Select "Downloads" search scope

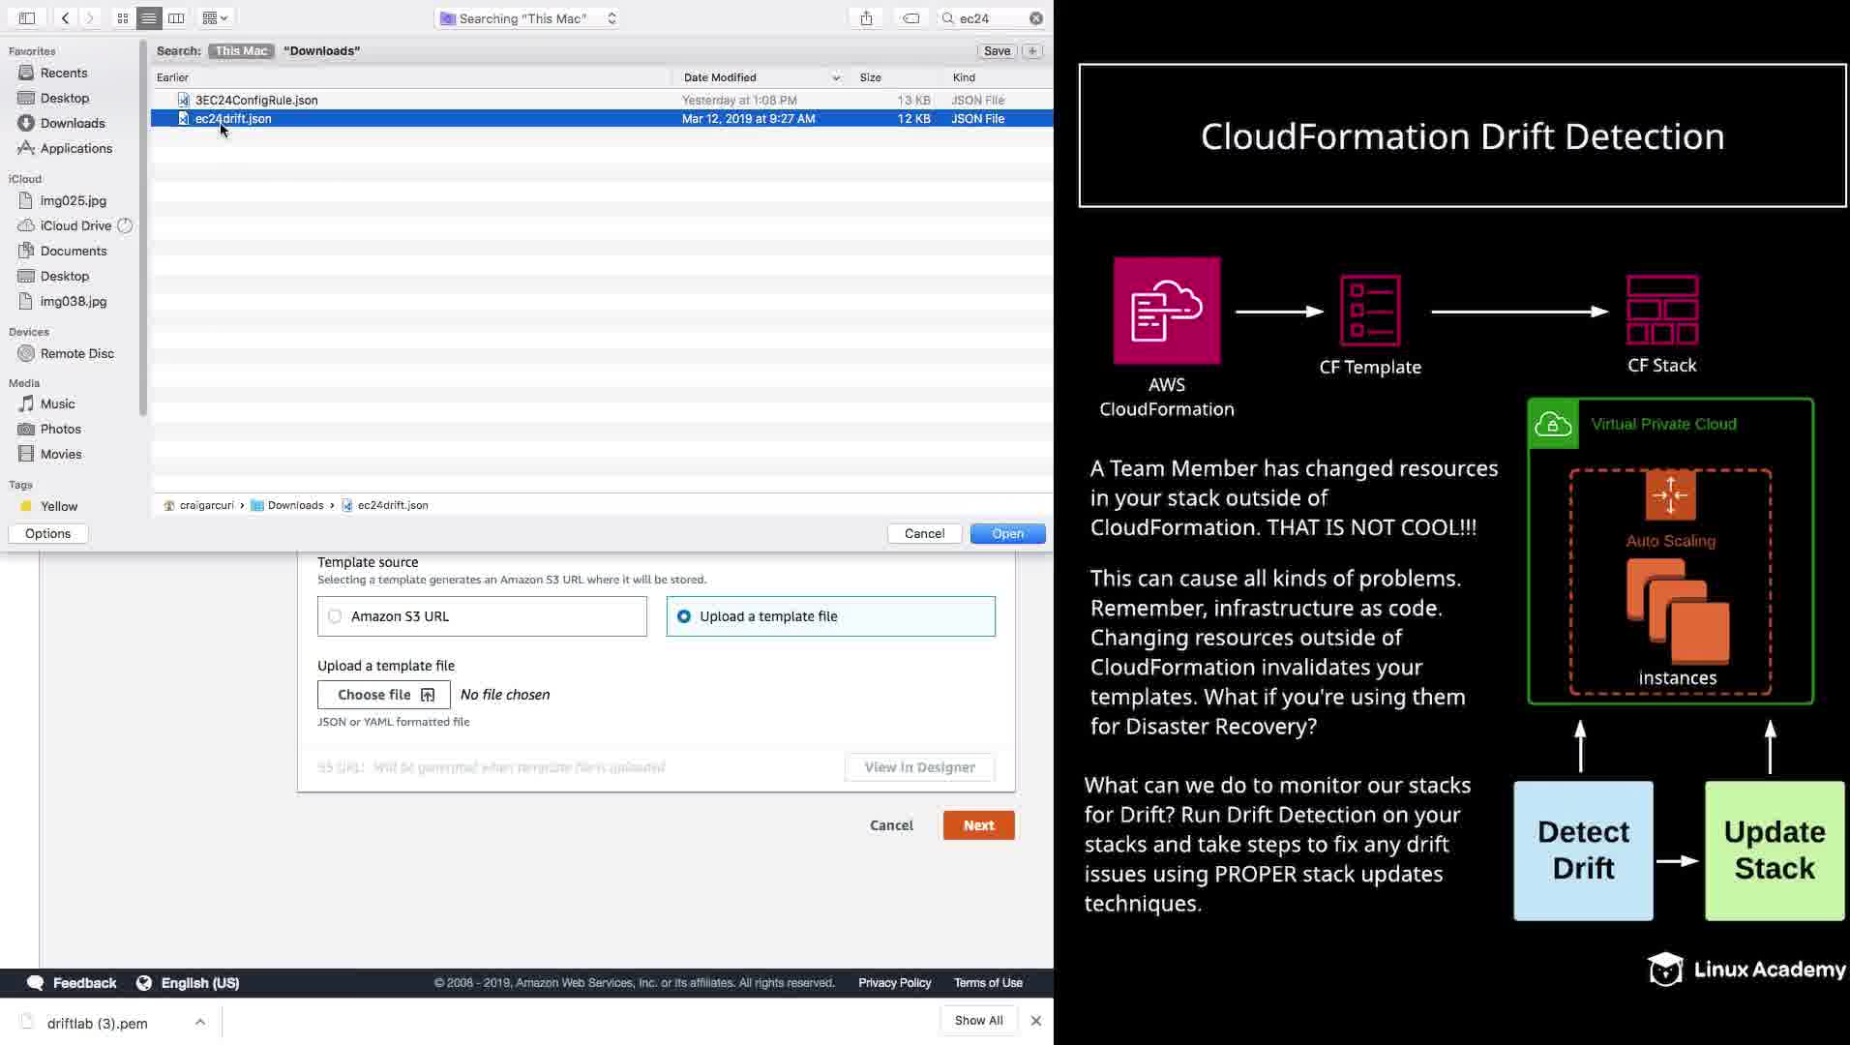[321, 51]
